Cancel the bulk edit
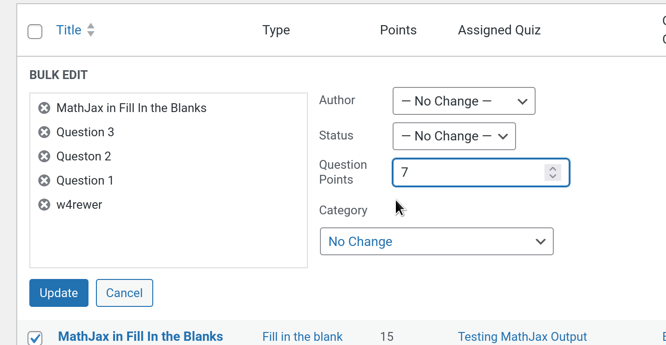 (x=124, y=293)
